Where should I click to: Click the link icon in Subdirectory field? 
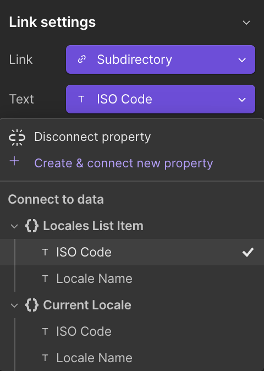pyautogui.click(x=82, y=59)
